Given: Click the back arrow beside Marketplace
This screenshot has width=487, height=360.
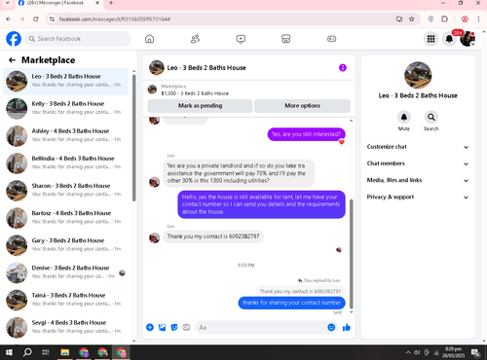Looking at the screenshot, I should click(x=12, y=60).
